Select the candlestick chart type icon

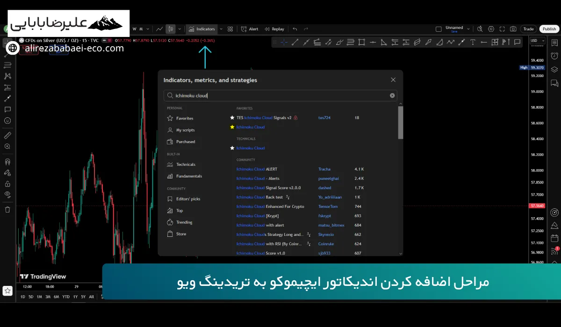coord(171,29)
